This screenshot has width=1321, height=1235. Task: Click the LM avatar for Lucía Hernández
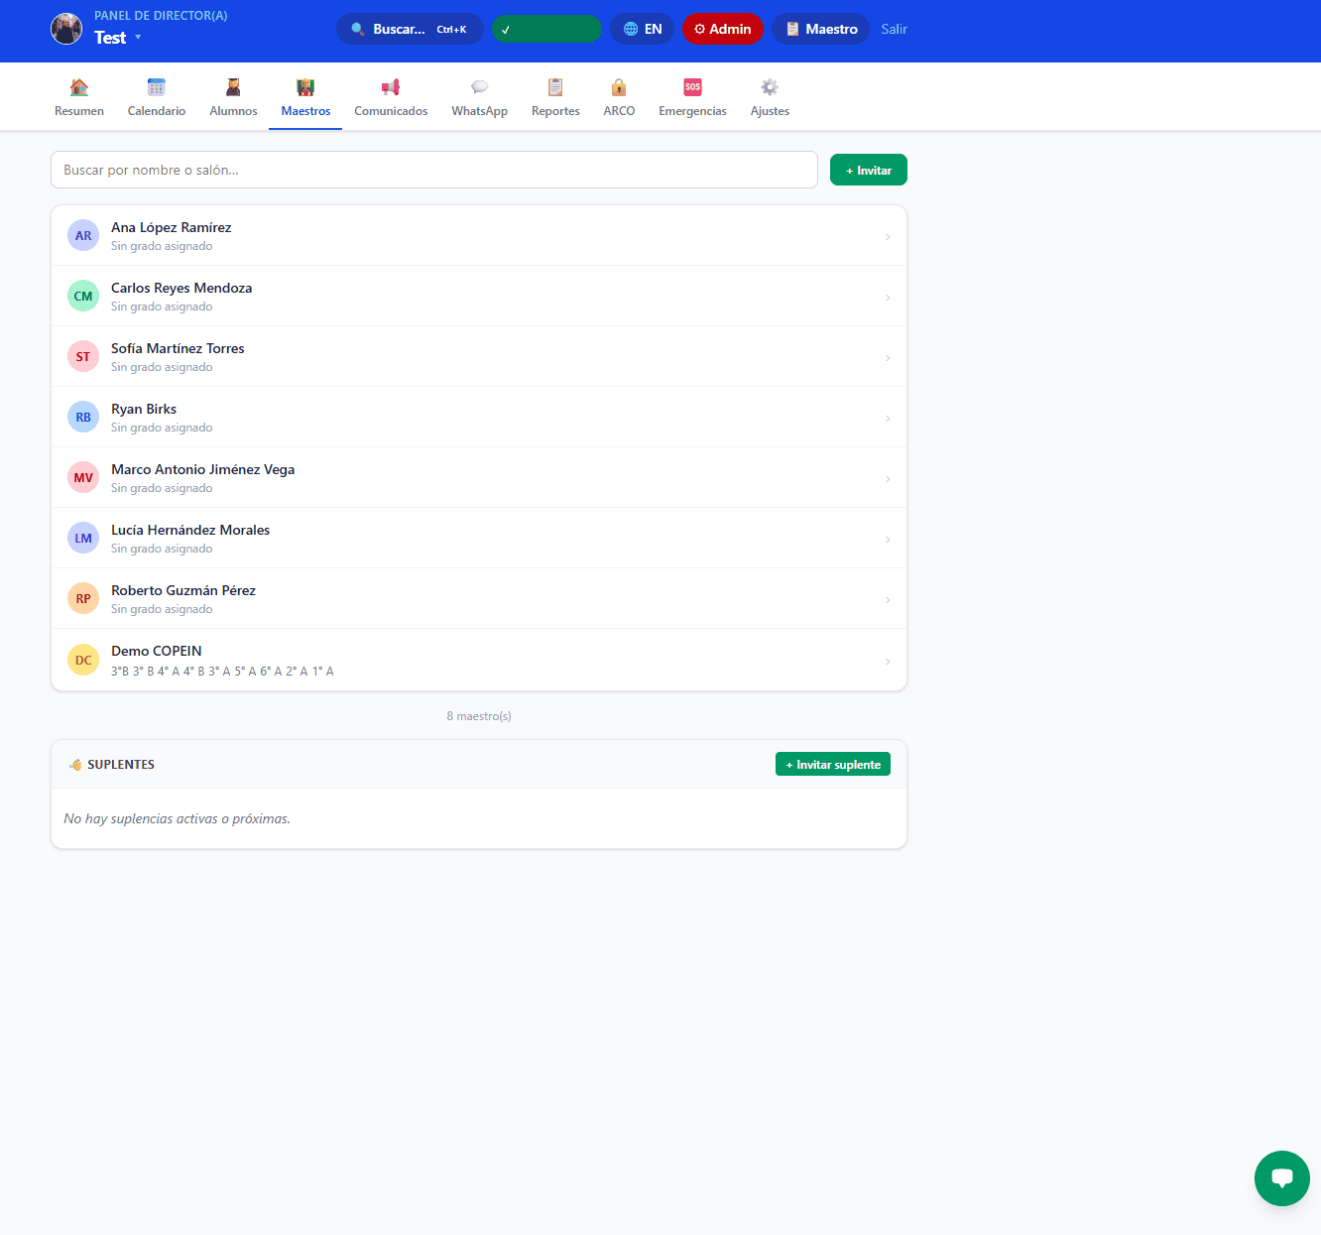tap(83, 538)
